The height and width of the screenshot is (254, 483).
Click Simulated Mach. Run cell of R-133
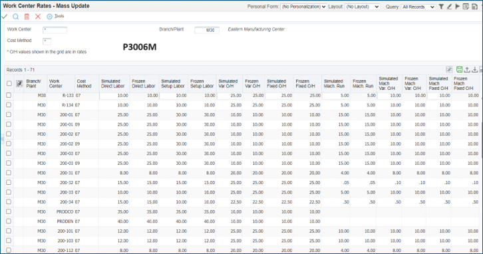336,96
